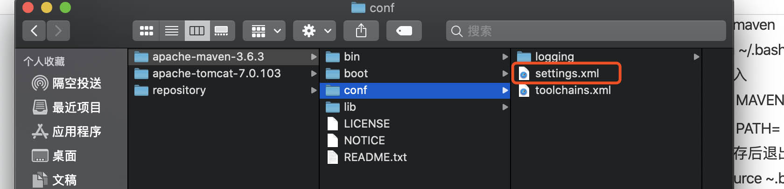Click the search field
Image resolution: width=784 pixels, height=189 pixels.
(586, 31)
